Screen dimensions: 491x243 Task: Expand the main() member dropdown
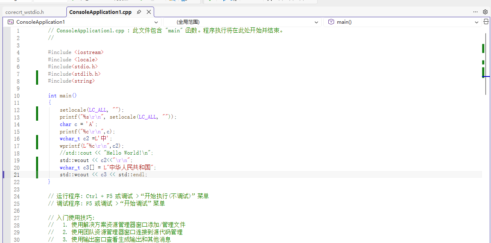[x=477, y=22]
